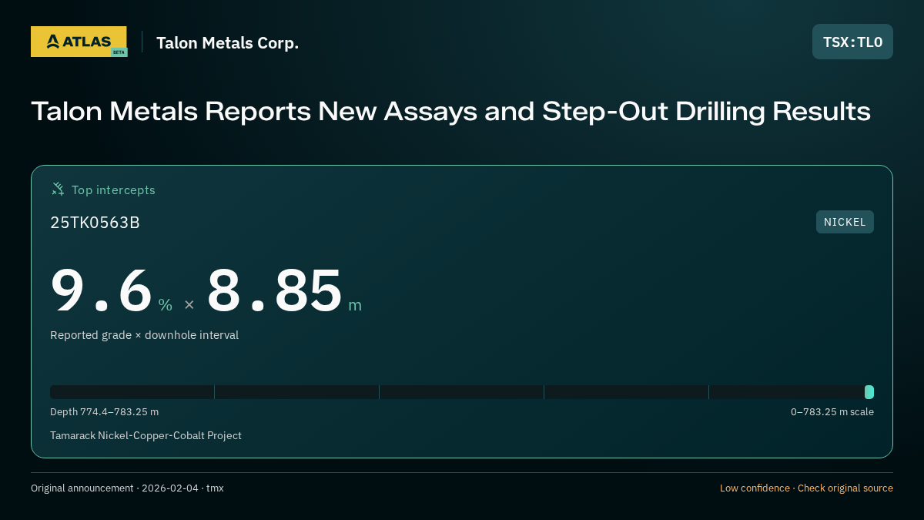This screenshot has width=924, height=520.
Task: Click the 0–783.25 m scale label
Action: [832, 412]
